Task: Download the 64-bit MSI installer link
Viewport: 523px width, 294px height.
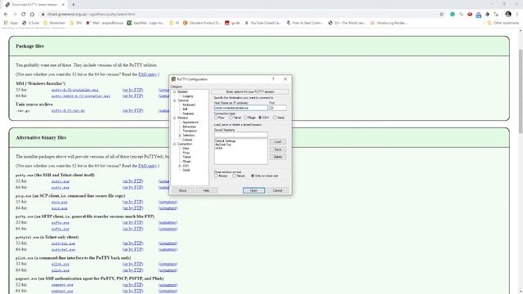Action: click(81, 96)
